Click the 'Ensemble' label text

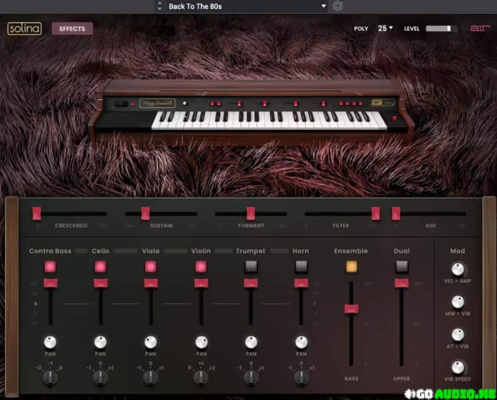(x=351, y=251)
